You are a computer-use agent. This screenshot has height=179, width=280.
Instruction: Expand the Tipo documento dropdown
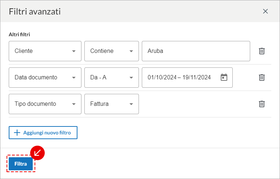(x=45, y=104)
